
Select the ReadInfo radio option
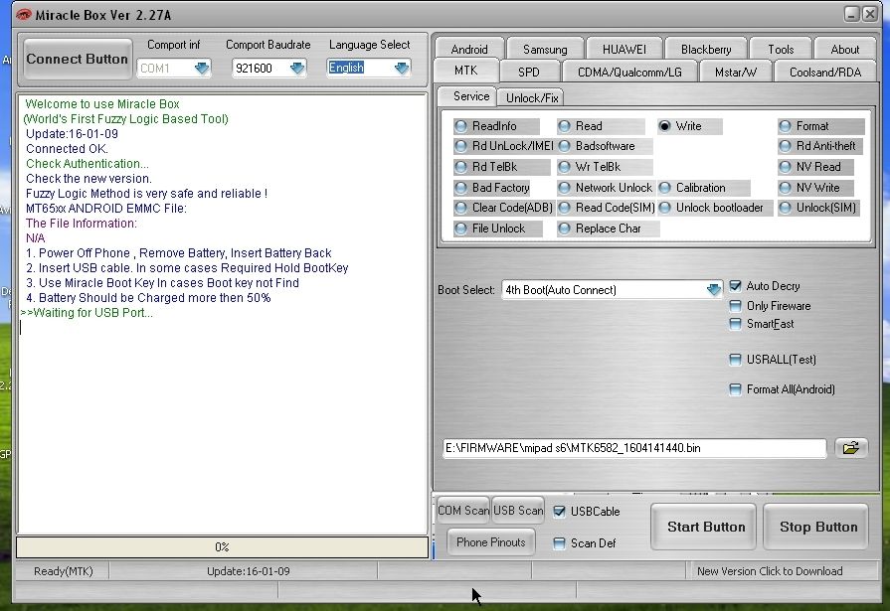(494, 126)
